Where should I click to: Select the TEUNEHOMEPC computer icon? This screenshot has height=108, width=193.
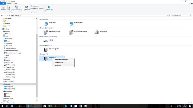pos(71,23)
